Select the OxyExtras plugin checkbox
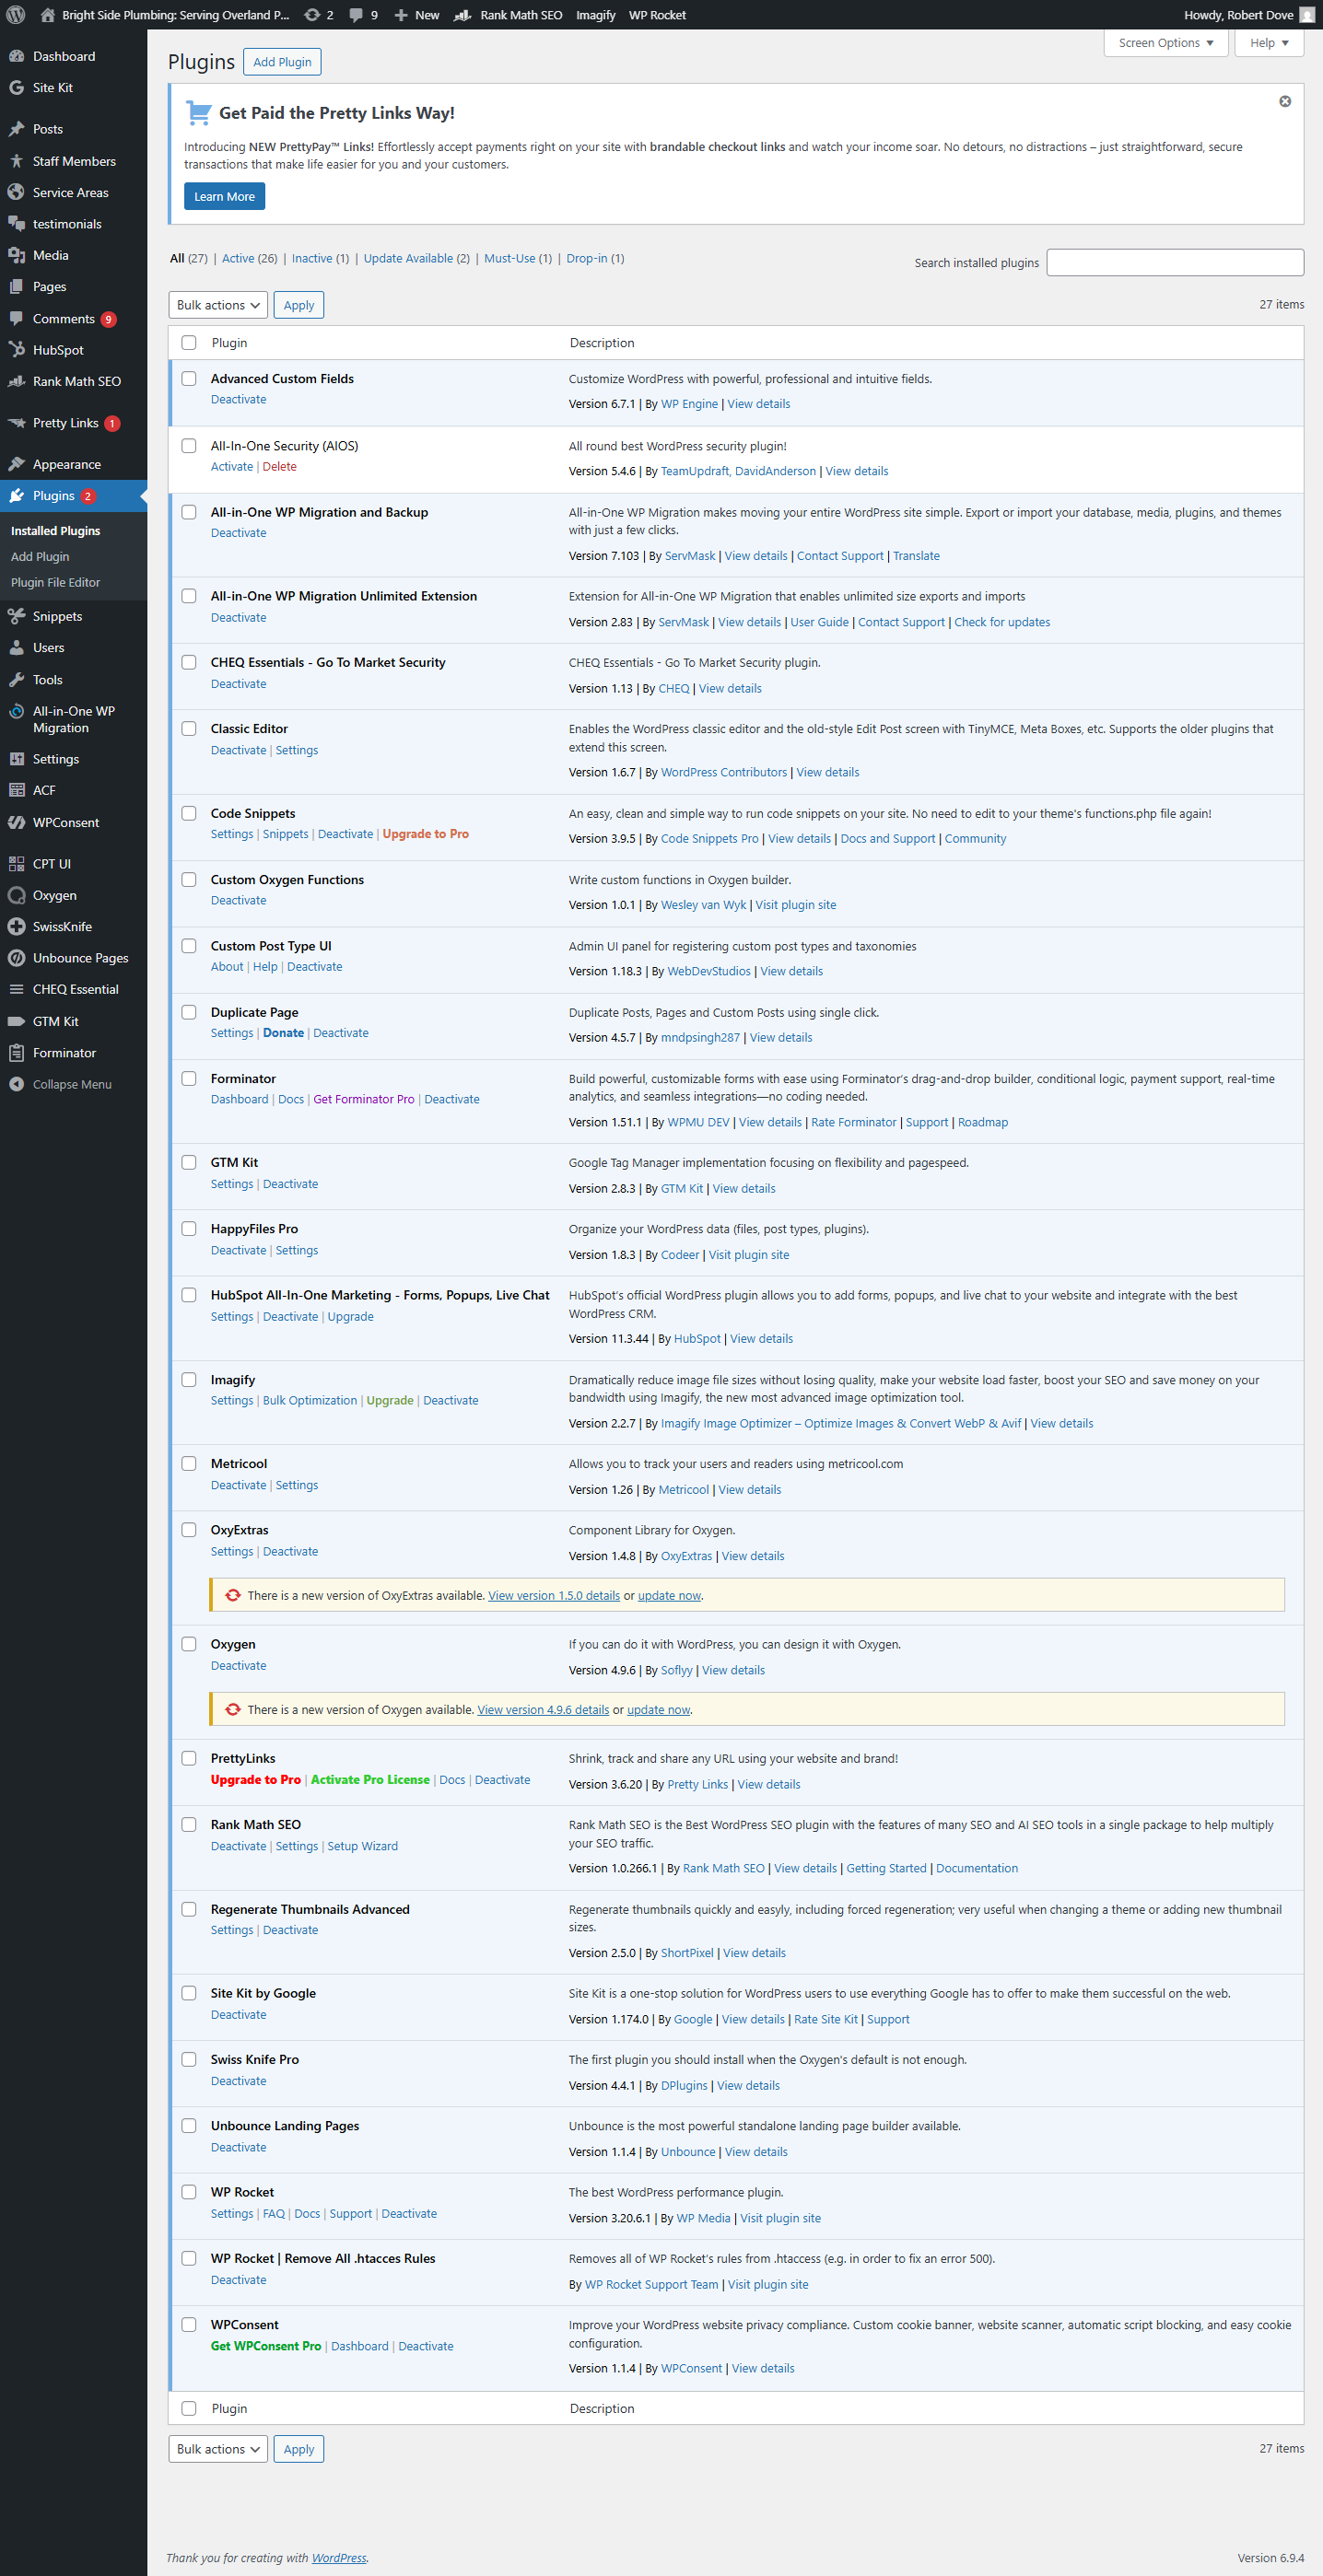This screenshot has height=2576, width=1323. point(189,1530)
